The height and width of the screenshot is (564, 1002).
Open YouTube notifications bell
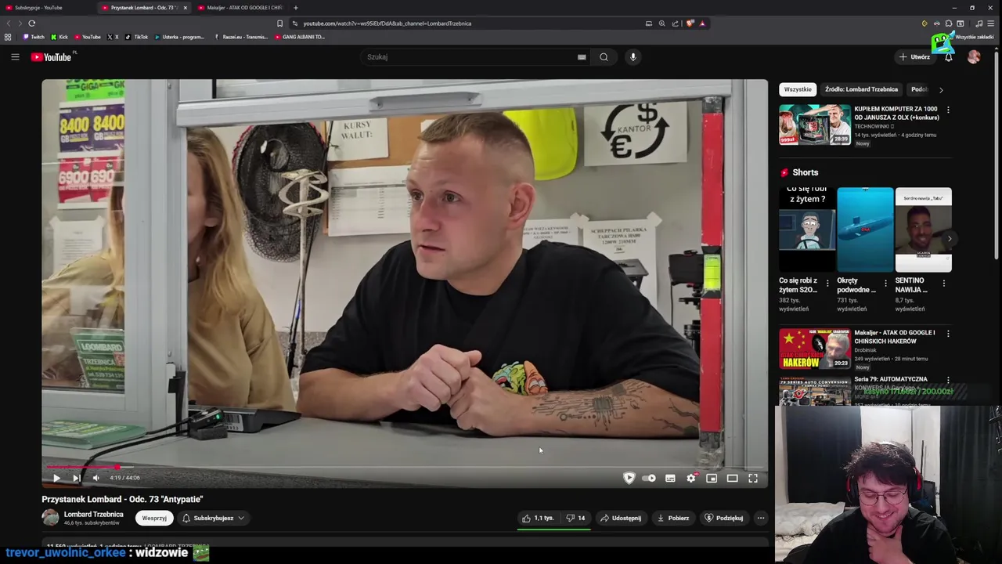pyautogui.click(x=948, y=56)
